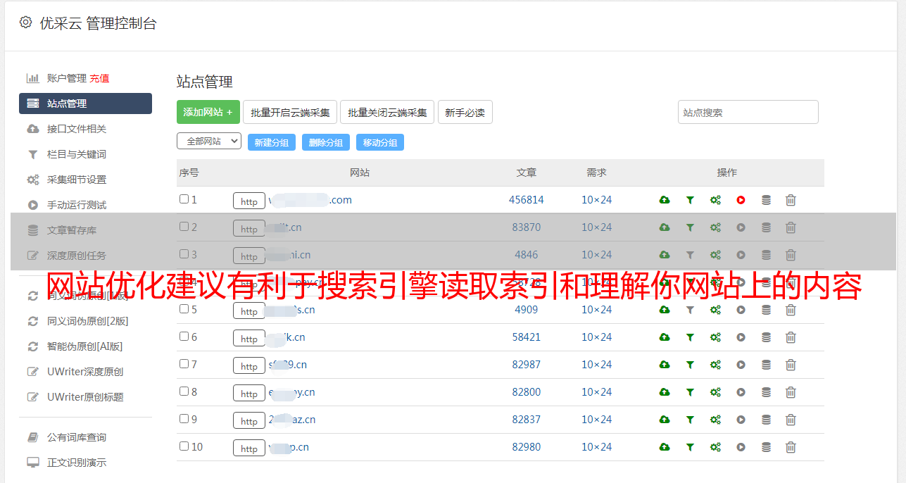The height and width of the screenshot is (483, 906).
Task: Click 批量开启云端采集 button
Action: [290, 112]
